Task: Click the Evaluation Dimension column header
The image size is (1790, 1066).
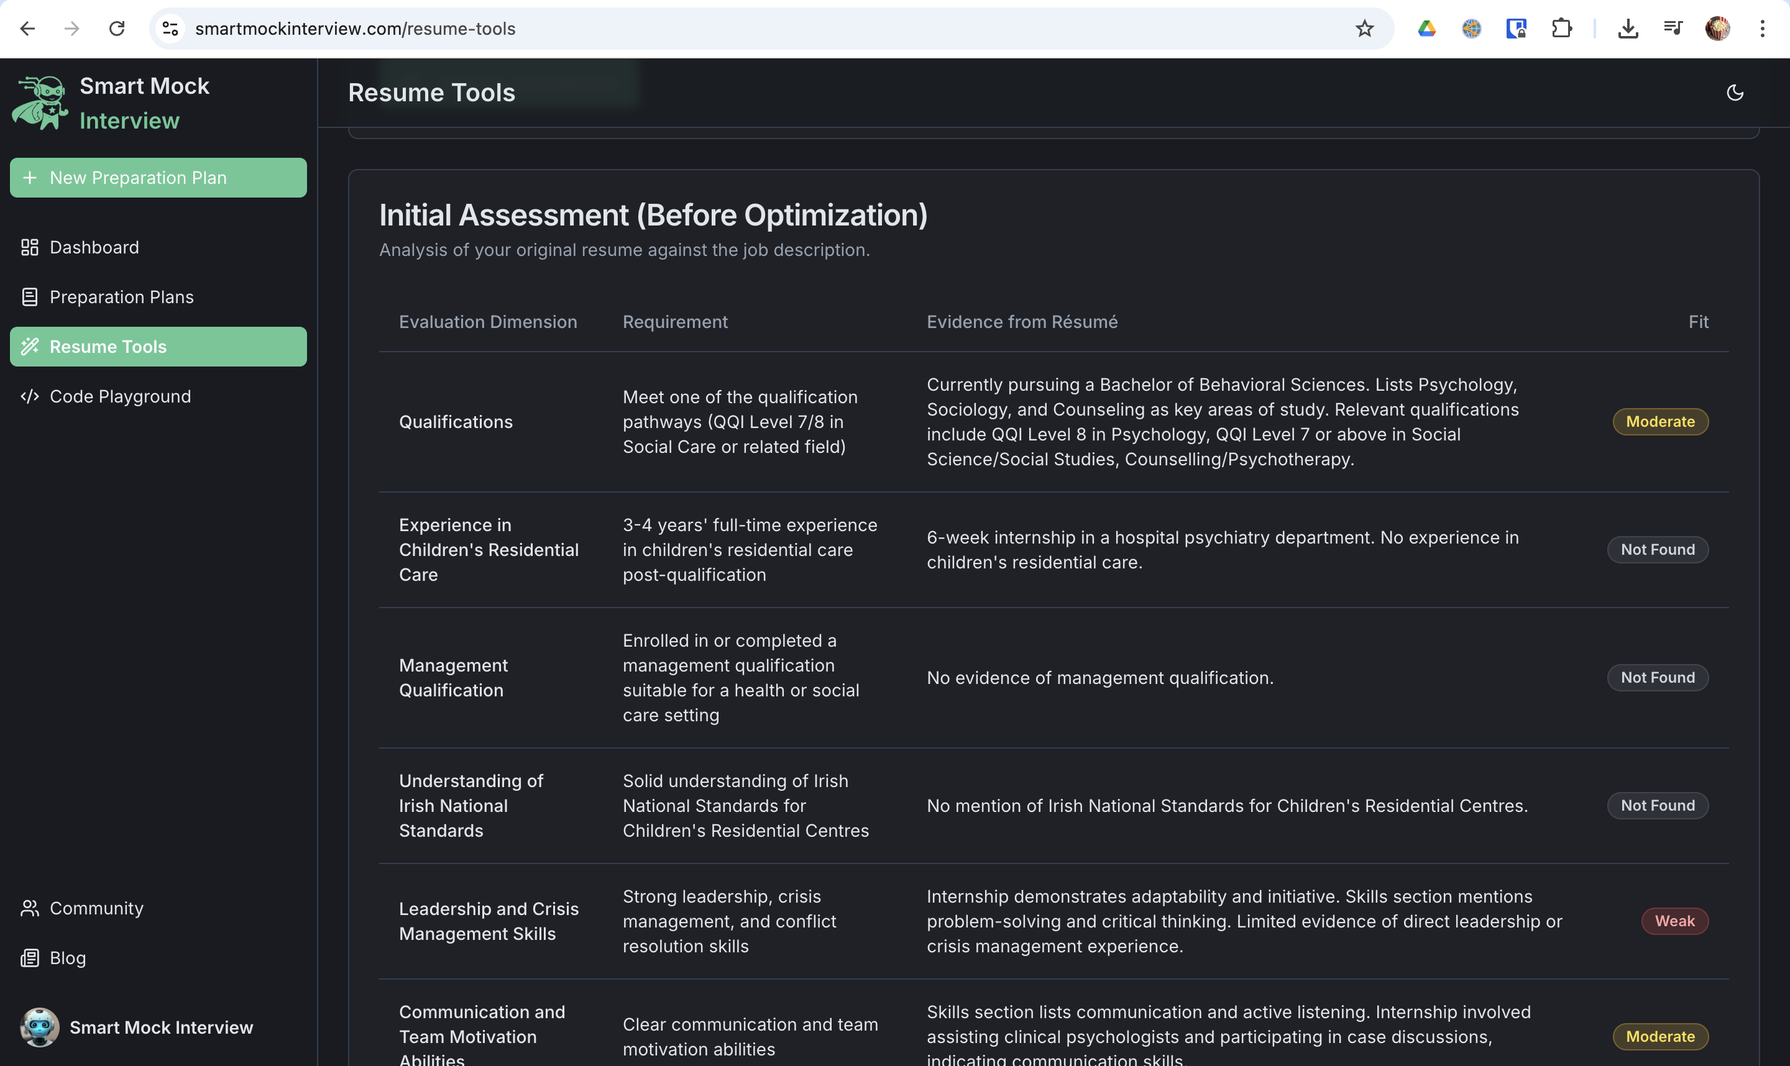Action: click(488, 322)
